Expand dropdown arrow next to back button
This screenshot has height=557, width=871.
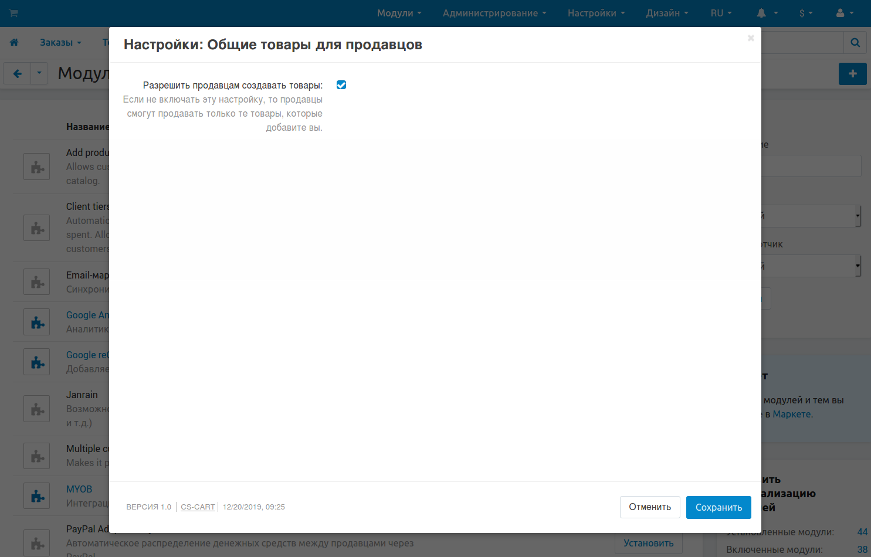click(39, 74)
